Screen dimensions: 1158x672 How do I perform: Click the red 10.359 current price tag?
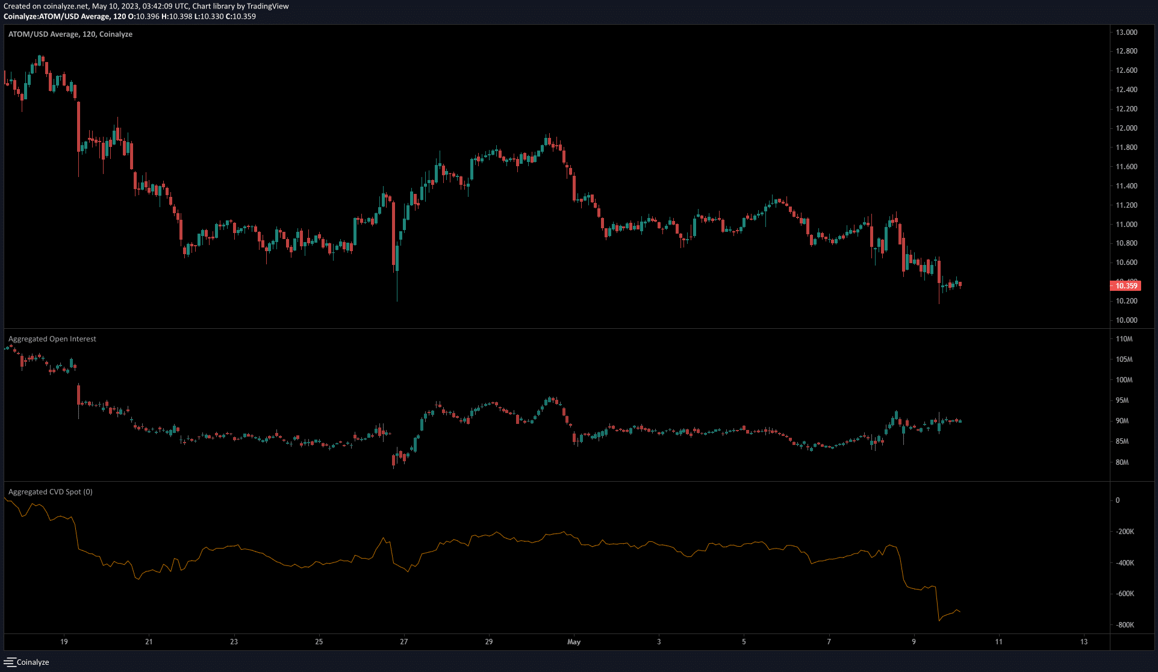pos(1125,286)
